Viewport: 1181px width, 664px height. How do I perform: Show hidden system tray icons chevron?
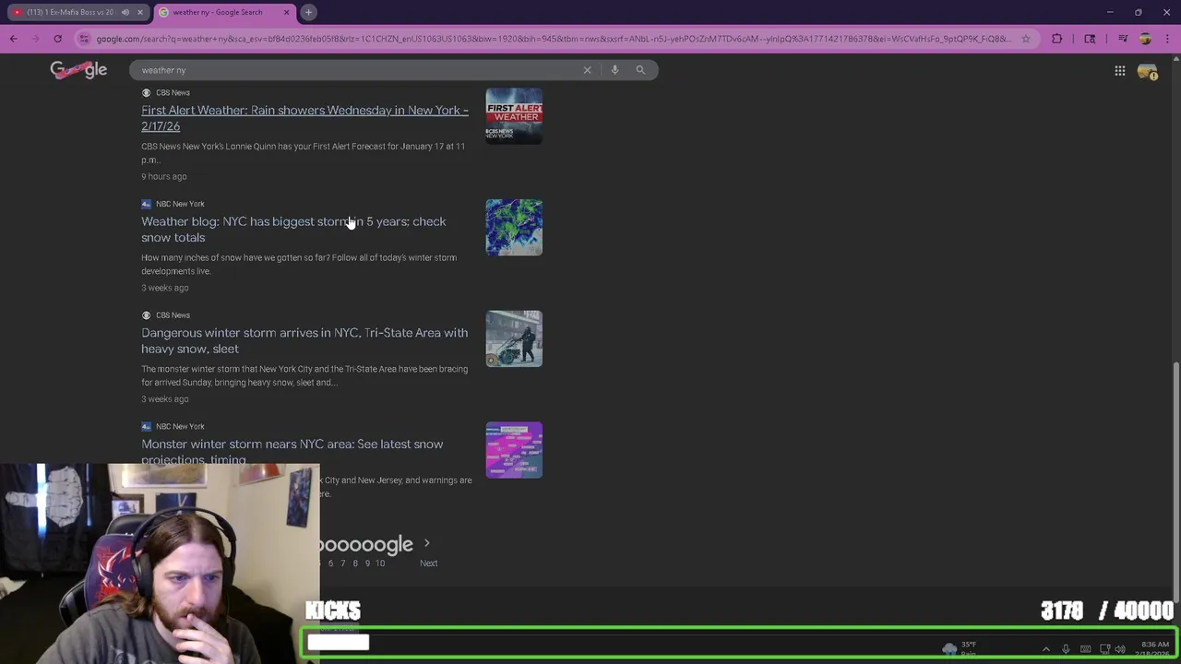coord(1045,649)
